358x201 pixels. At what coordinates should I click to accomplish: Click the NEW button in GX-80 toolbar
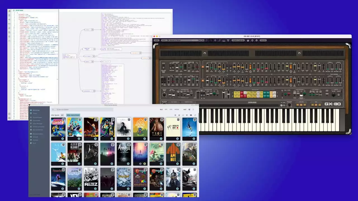pyautogui.click(x=156, y=40)
